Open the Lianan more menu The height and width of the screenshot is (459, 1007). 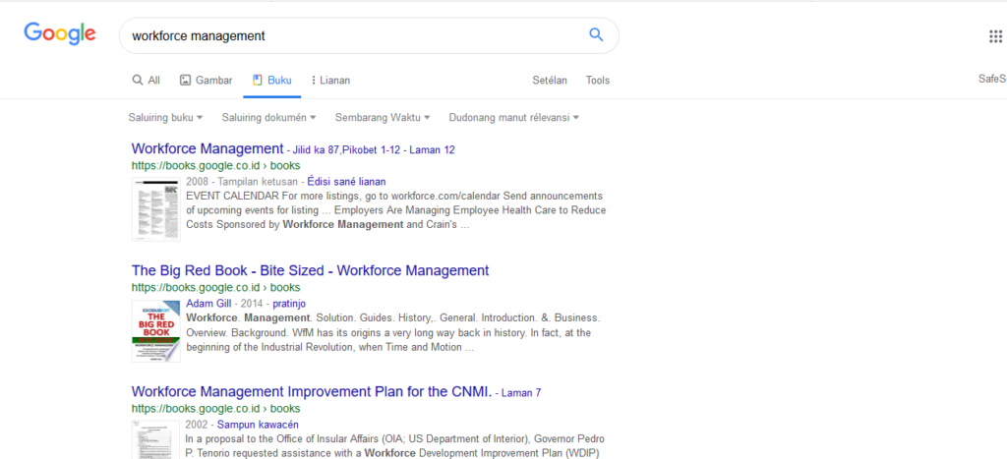pos(330,81)
